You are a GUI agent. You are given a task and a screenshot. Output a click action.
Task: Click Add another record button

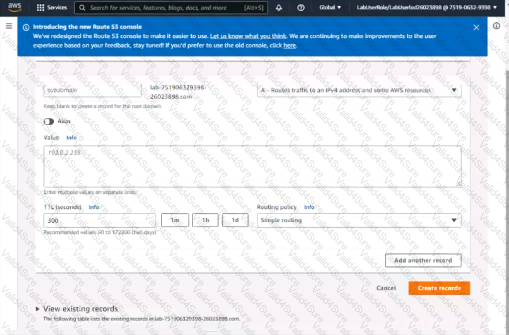pyautogui.click(x=423, y=260)
